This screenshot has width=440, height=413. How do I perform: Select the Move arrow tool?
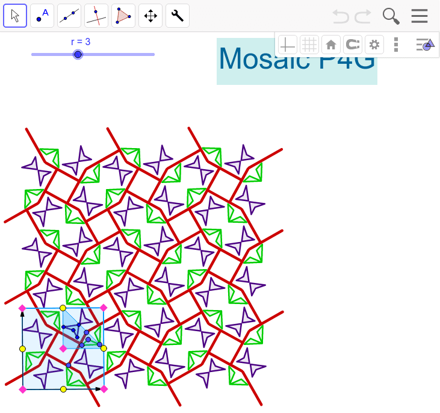[x=15, y=16]
